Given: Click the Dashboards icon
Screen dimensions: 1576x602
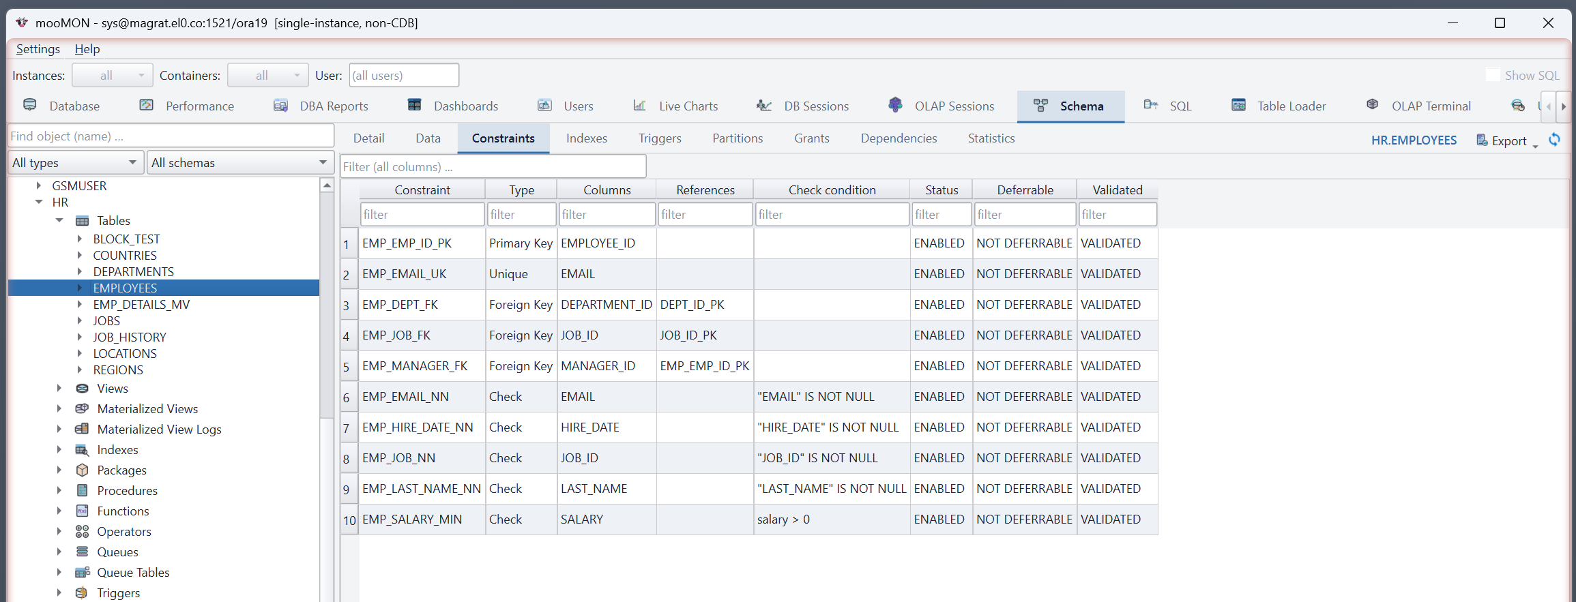Looking at the screenshot, I should pyautogui.click(x=414, y=105).
